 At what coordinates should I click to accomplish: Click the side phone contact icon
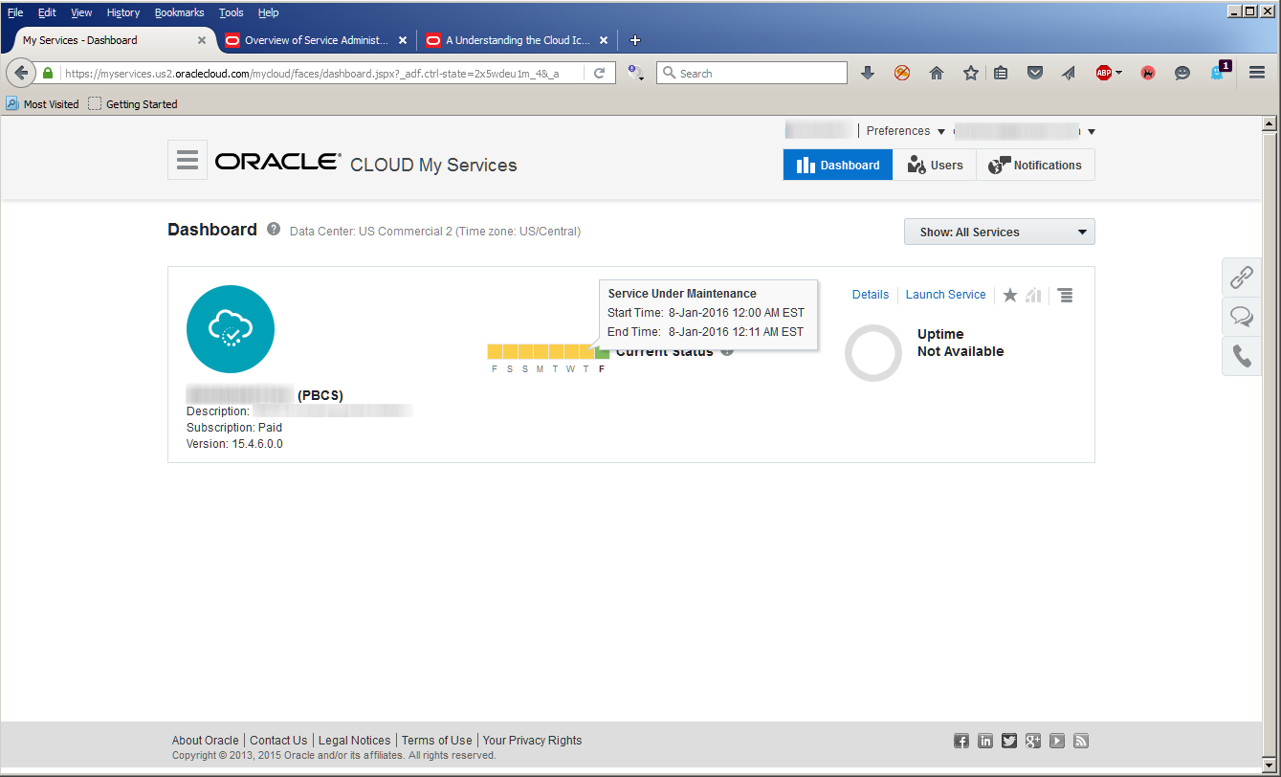(1242, 356)
